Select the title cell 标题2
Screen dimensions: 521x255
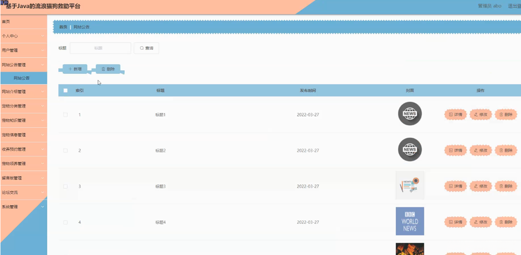(160, 151)
